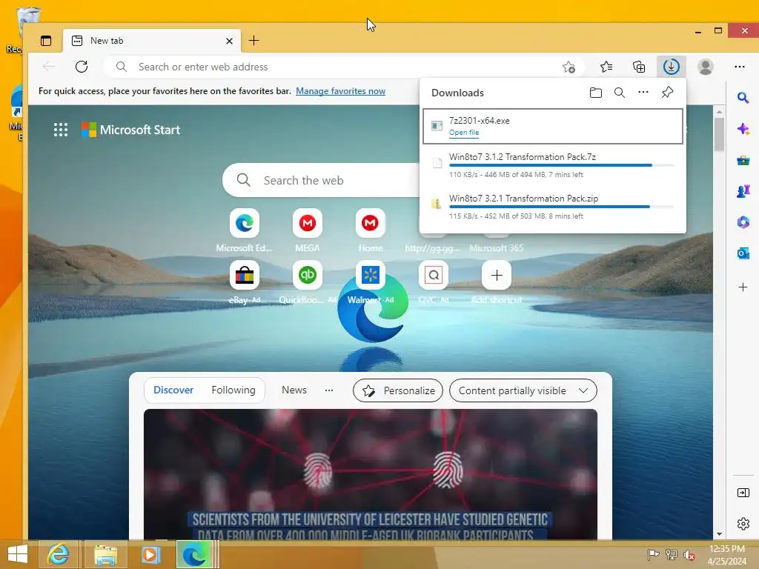Launch Internet Explorer from taskbar
Viewport: 759px width, 569px height.
tap(58, 554)
